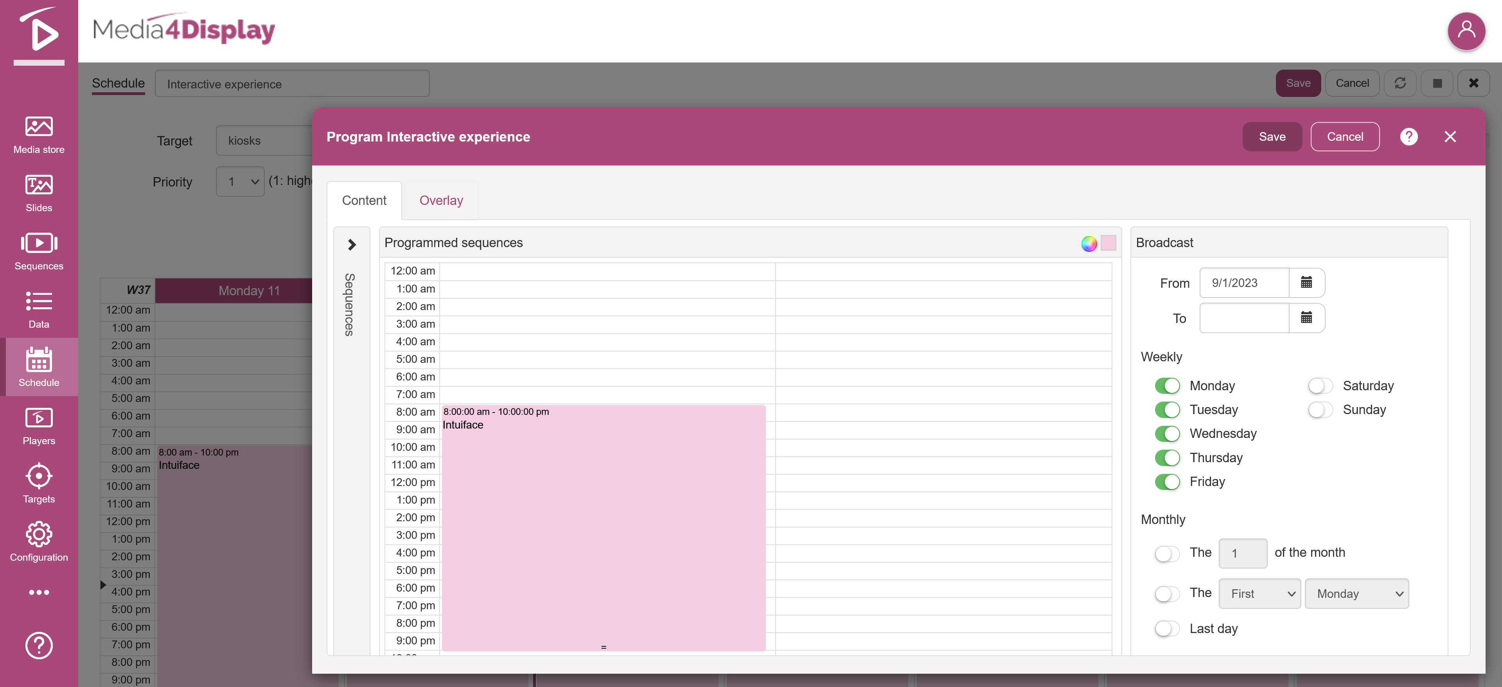Go to Slides section
Screen dimensions: 1502x687
point(38,193)
